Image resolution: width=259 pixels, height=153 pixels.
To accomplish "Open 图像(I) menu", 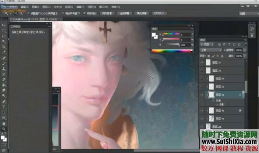I will (35, 7).
